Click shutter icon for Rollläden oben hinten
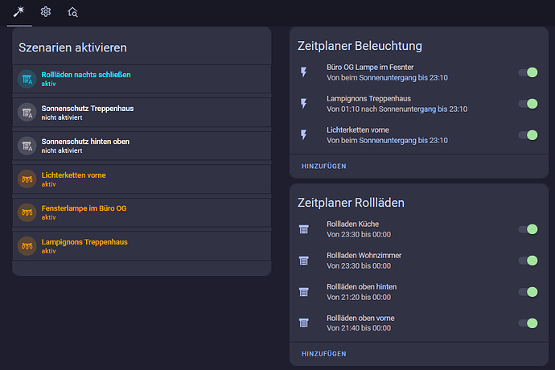This screenshot has width=555, height=370. coord(304,292)
